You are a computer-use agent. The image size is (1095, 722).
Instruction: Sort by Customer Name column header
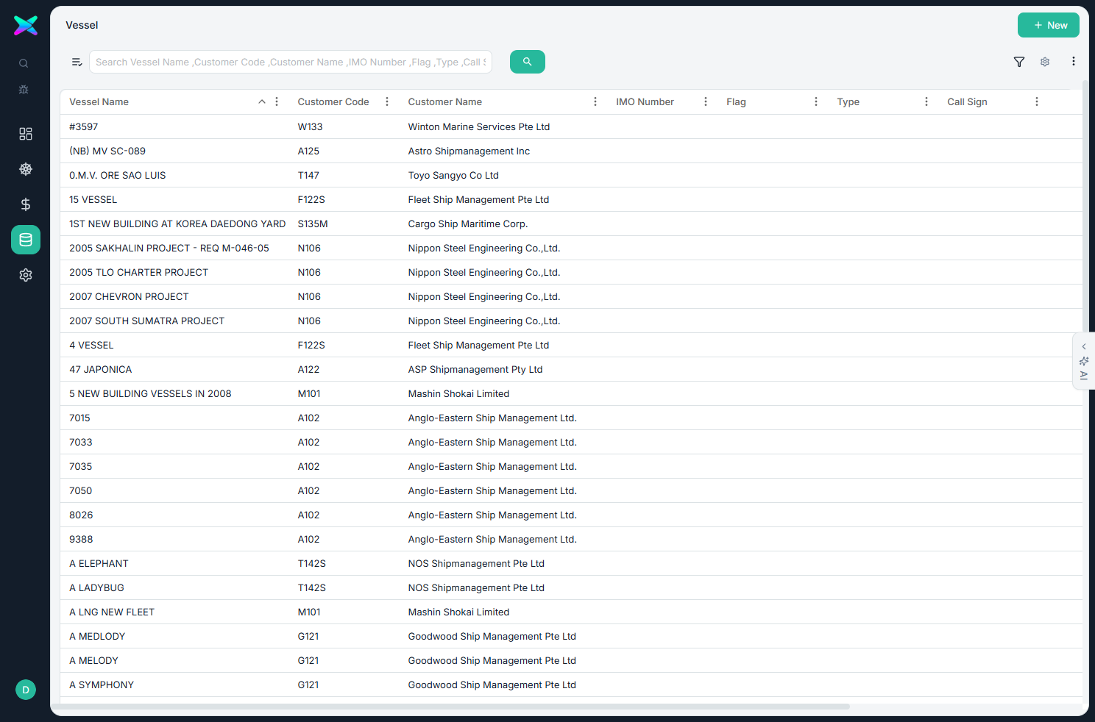coord(445,101)
